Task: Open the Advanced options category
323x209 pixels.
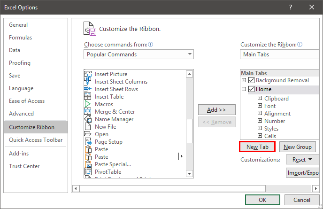Action: (x=36, y=114)
